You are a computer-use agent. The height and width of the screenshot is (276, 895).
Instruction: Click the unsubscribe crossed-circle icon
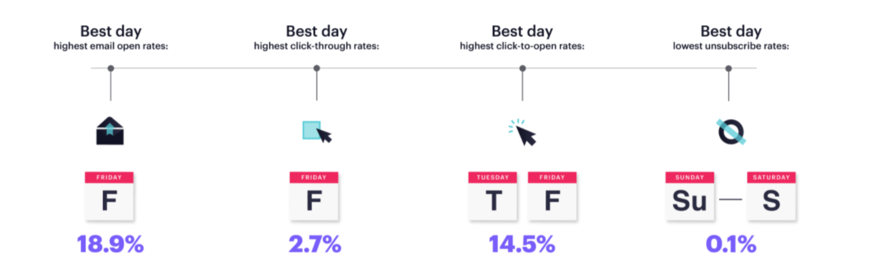tap(731, 132)
